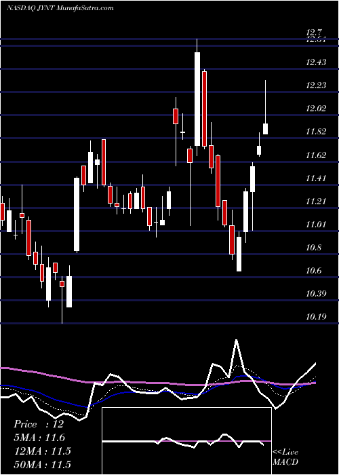This screenshot has height=475, width=339.
Task: Select the 10.6 price axis label
Action: click(x=314, y=271)
